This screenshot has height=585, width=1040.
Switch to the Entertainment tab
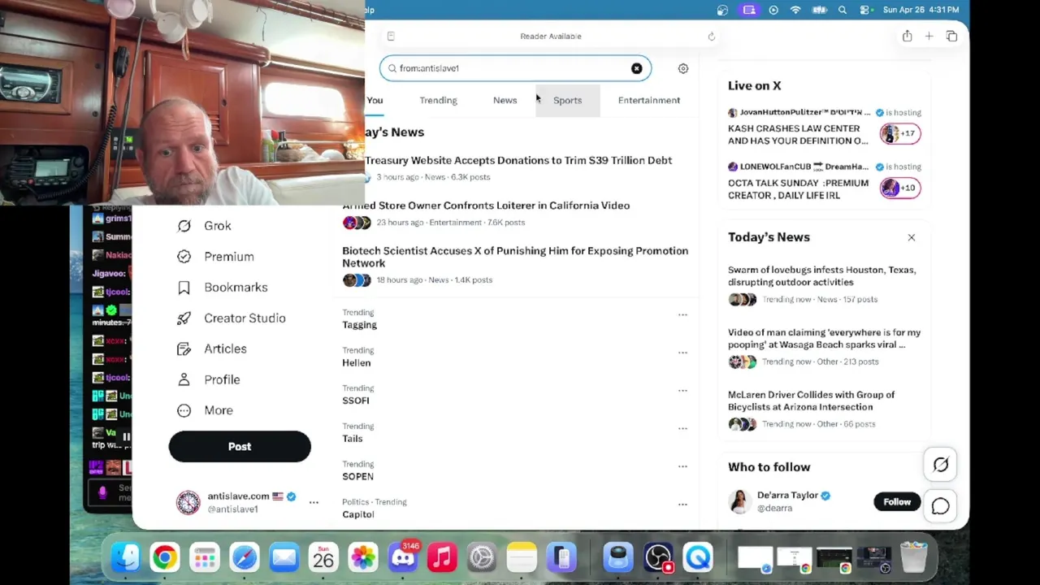[648, 100]
